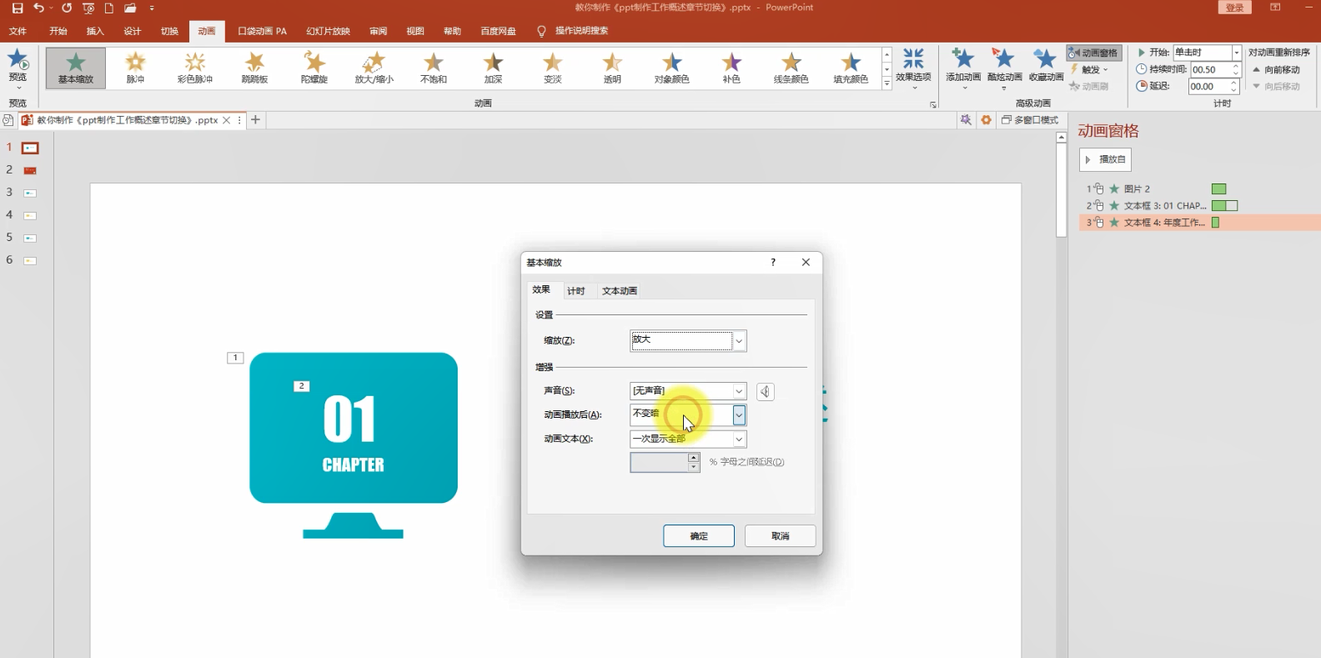Toggle 多窗口模式 multi-window mode
This screenshot has height=658, width=1321.
pos(1030,120)
